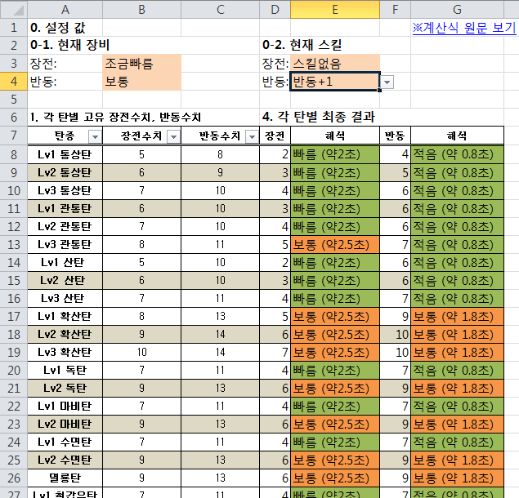Click the 멸룡탄 ammo name cell
Screen dimensions: 519x498
click(x=65, y=478)
